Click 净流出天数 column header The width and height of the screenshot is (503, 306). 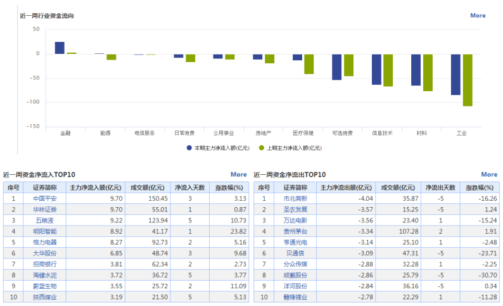point(440,188)
